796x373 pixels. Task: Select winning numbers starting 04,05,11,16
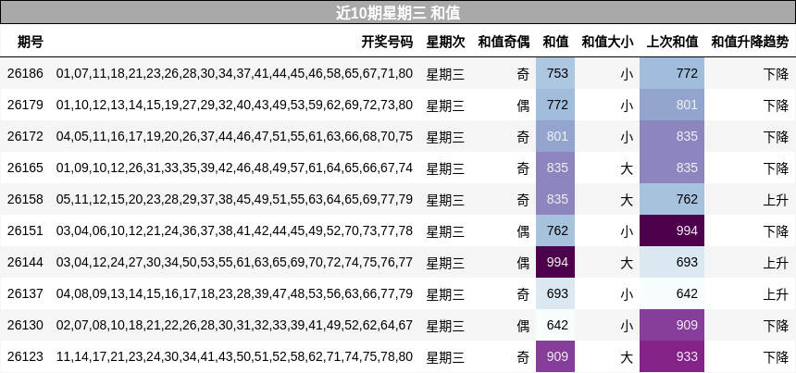pos(234,136)
